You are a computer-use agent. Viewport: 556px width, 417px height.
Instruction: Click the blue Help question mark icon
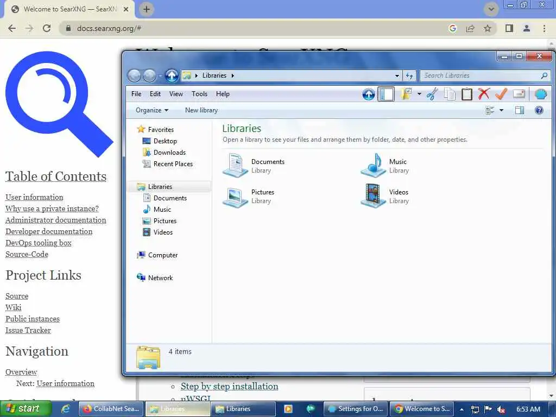point(539,110)
